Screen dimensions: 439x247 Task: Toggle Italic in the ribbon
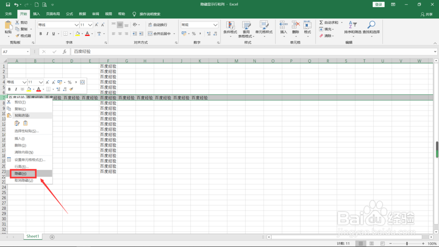pos(47,34)
